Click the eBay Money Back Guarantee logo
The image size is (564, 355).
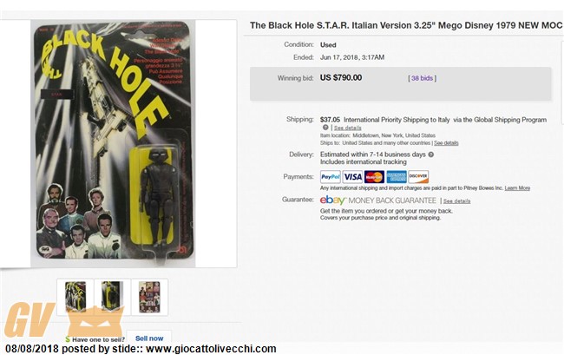click(x=332, y=200)
